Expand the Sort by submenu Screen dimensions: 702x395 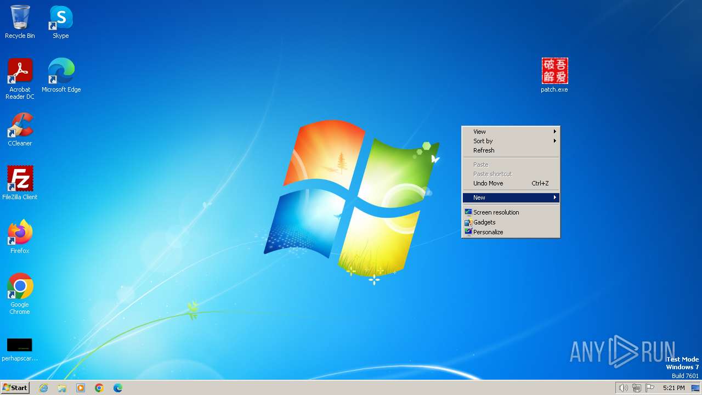[x=511, y=141]
